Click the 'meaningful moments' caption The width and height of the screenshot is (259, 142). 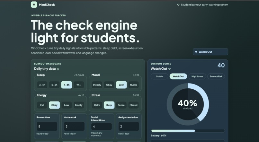coord(97,134)
